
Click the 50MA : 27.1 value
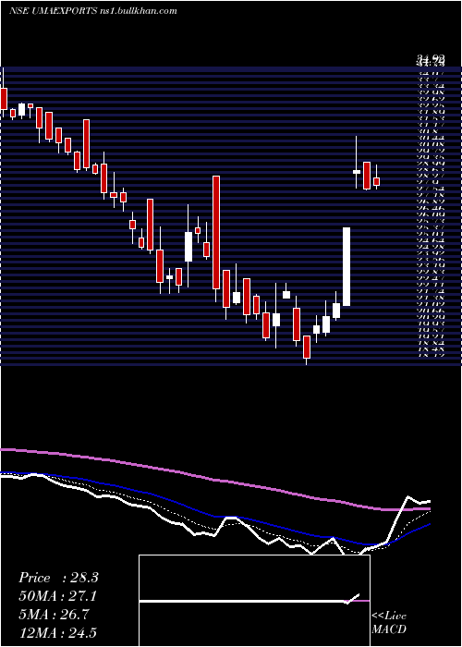58,596
